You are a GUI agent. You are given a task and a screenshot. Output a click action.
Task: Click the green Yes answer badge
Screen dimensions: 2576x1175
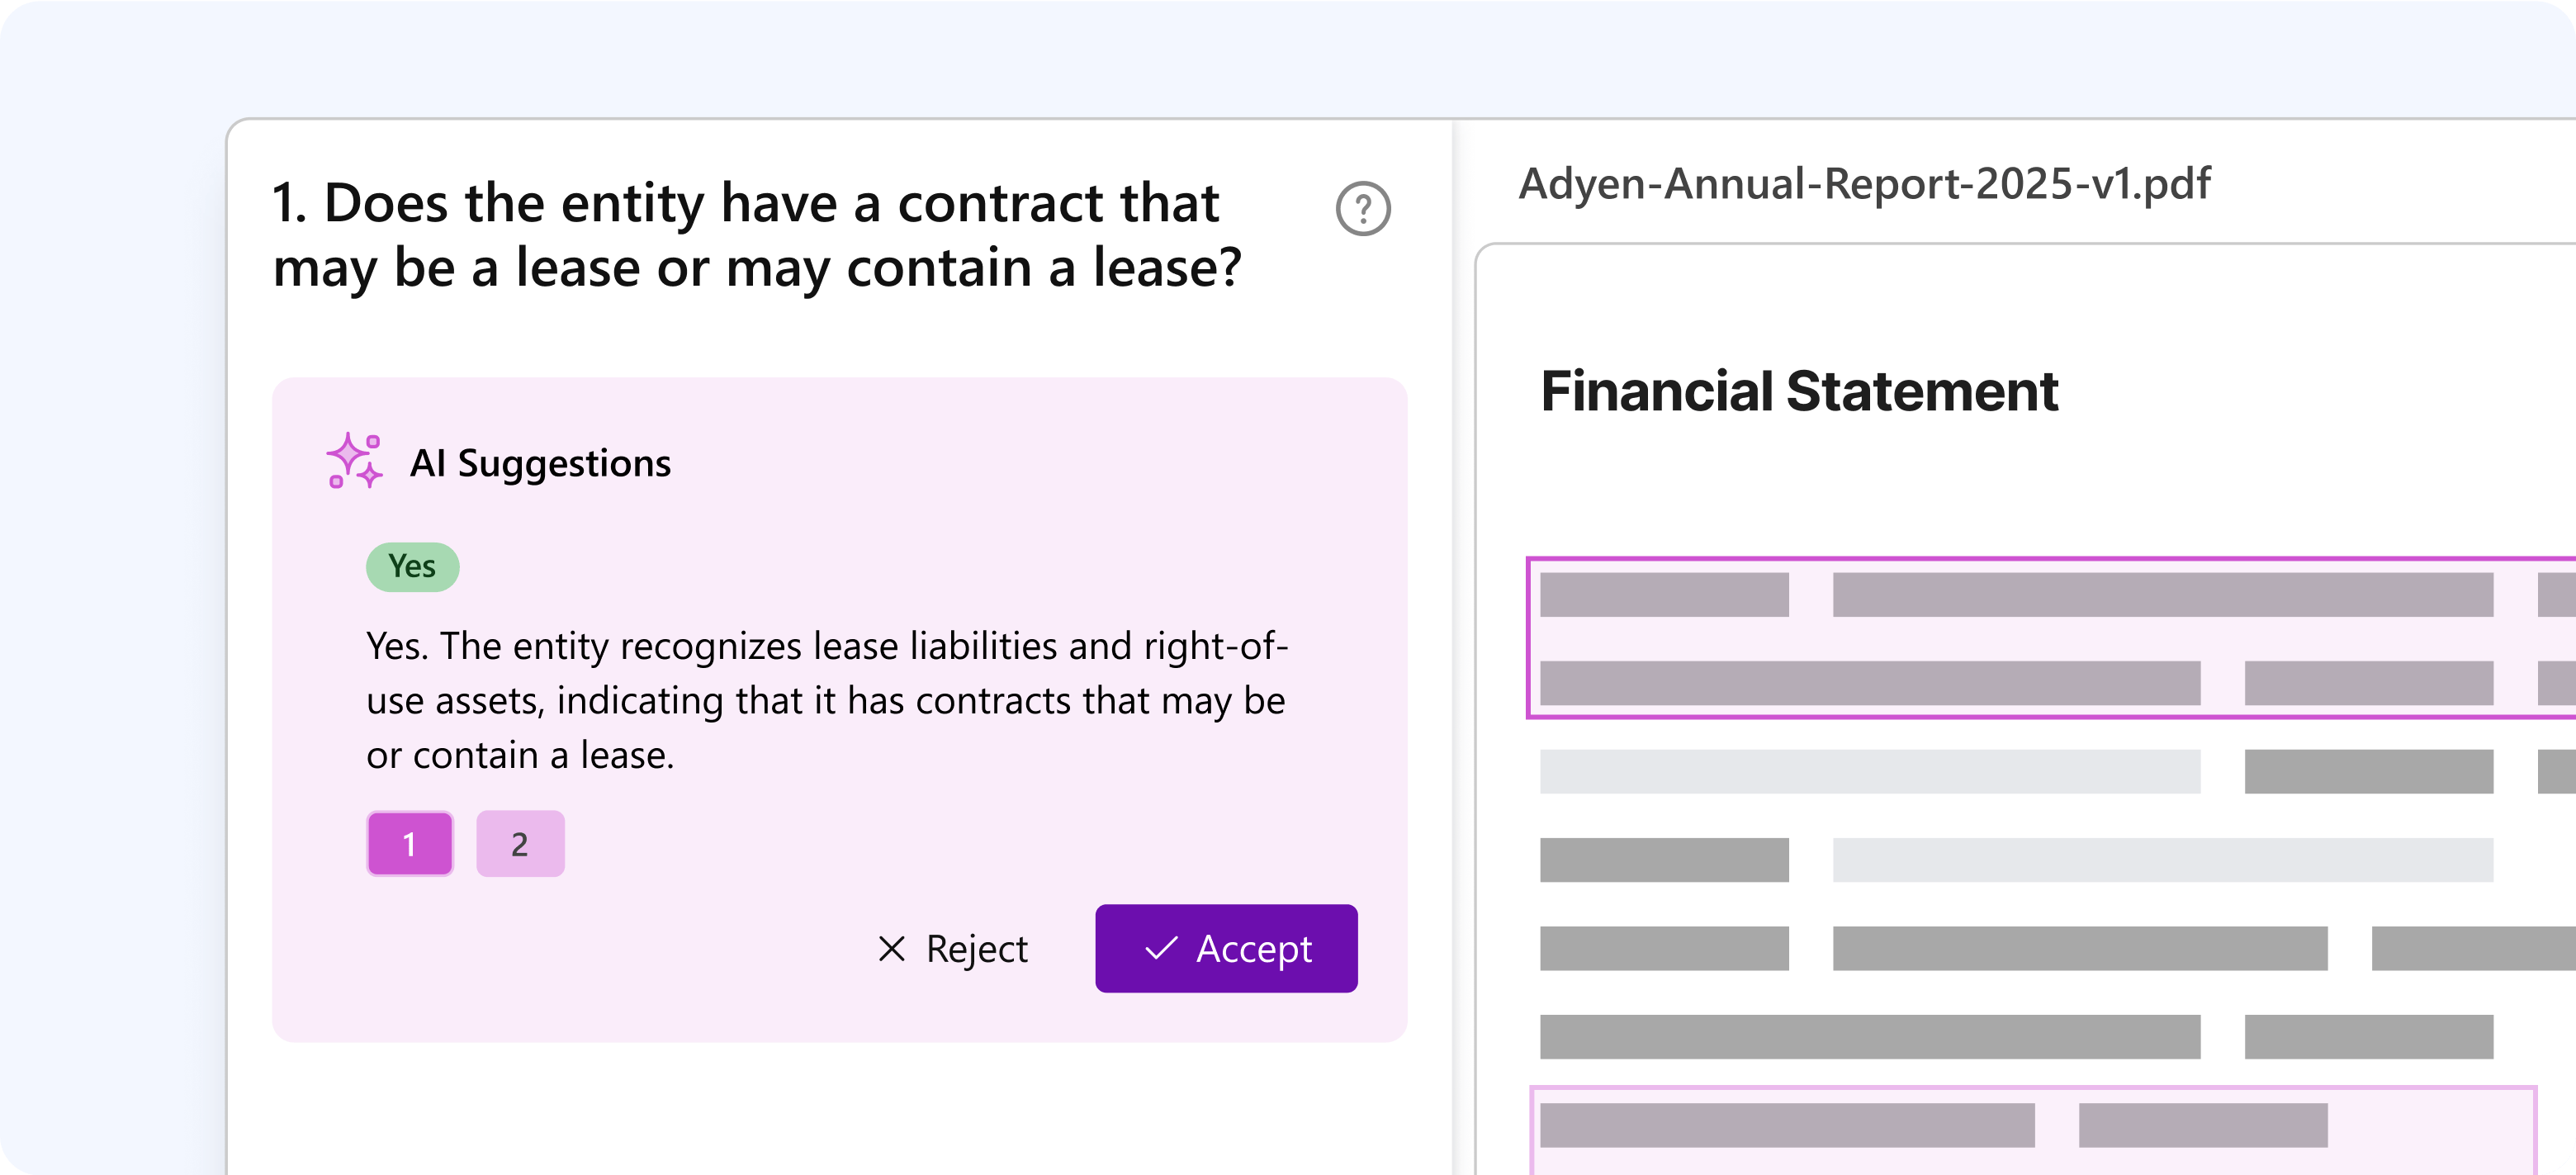pyautogui.click(x=412, y=567)
